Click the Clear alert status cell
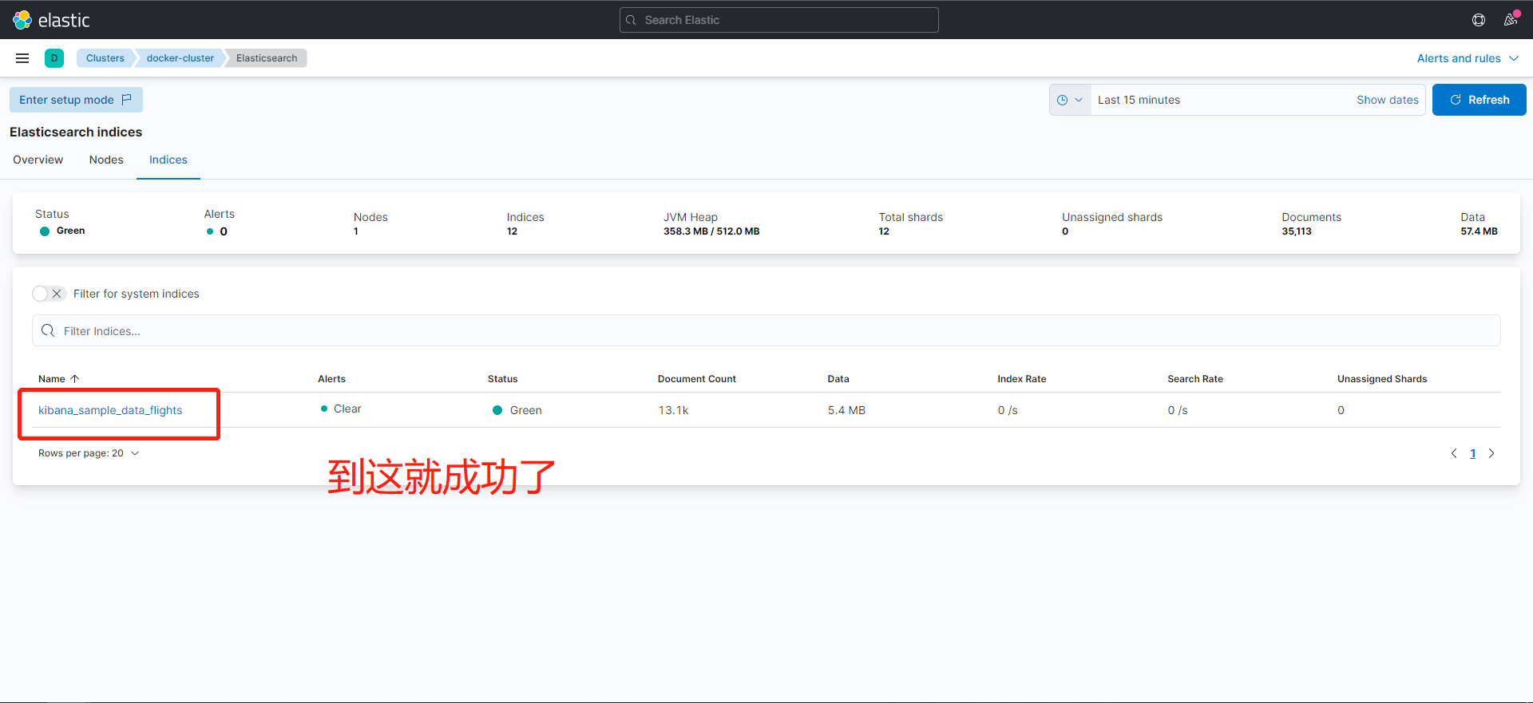This screenshot has width=1533, height=703. tap(341, 409)
